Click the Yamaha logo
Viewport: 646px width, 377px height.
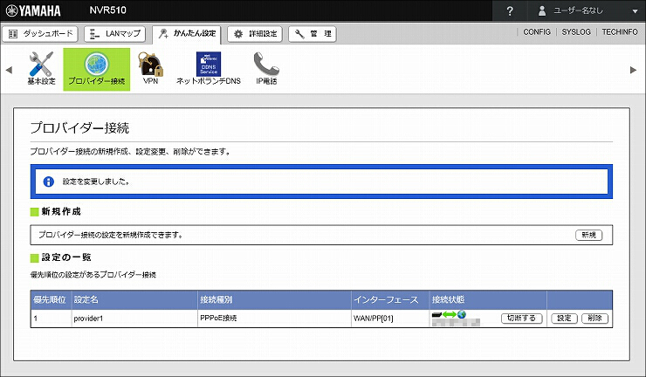point(33,10)
